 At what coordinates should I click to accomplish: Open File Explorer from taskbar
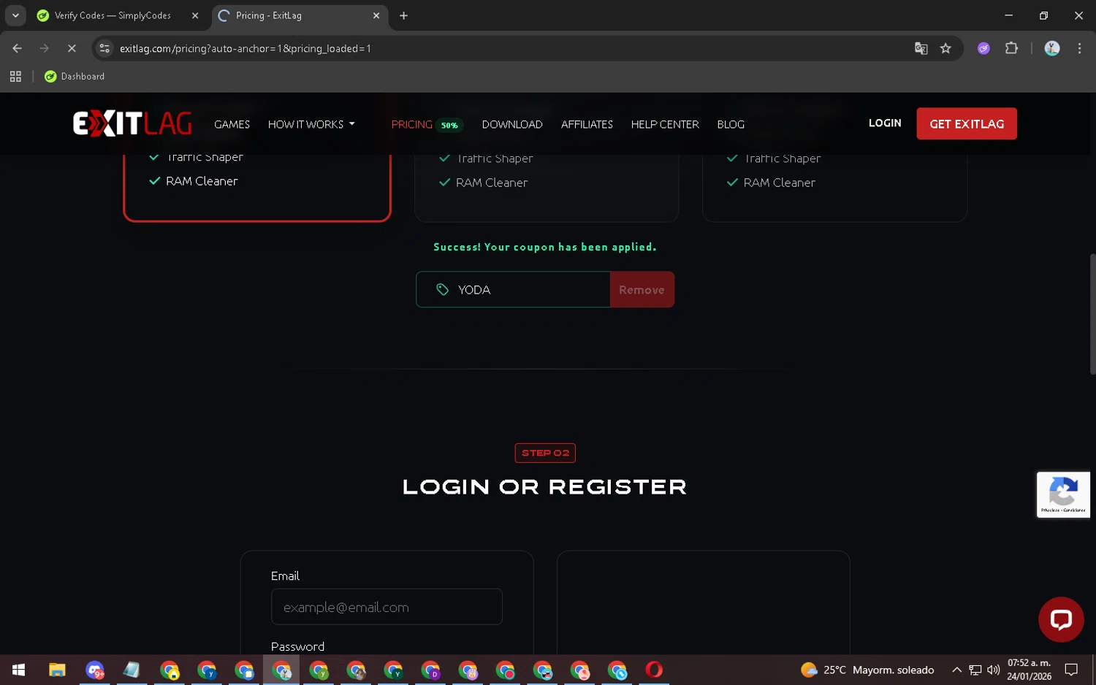57,670
